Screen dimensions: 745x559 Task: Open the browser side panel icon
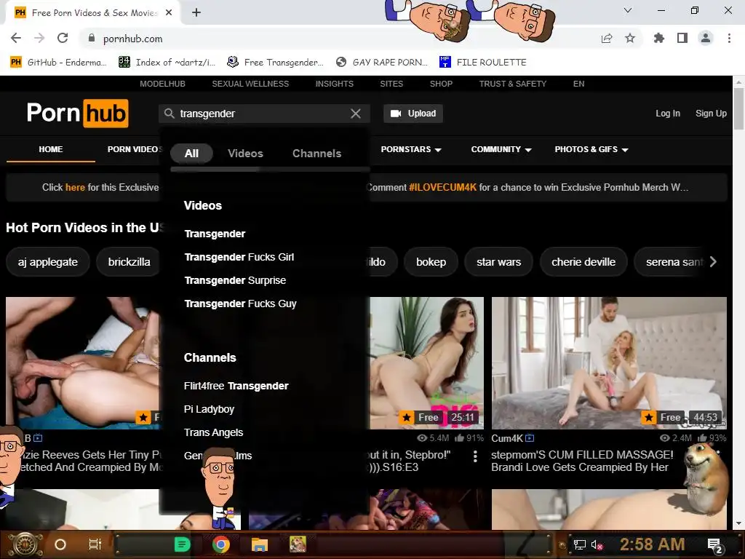click(682, 38)
